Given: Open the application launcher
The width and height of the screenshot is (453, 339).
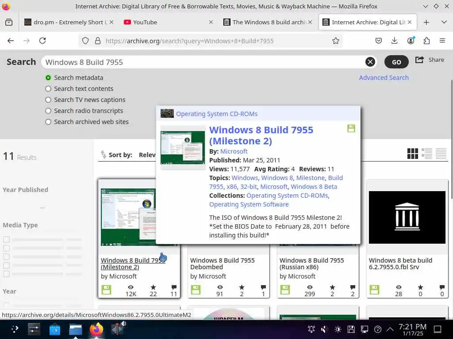Looking at the screenshot, I should tap(14, 329).
